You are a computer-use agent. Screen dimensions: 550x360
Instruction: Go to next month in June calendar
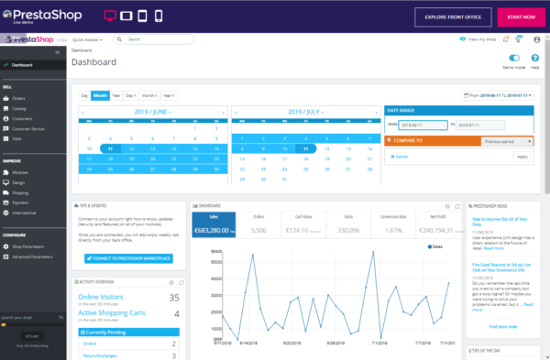[223, 113]
